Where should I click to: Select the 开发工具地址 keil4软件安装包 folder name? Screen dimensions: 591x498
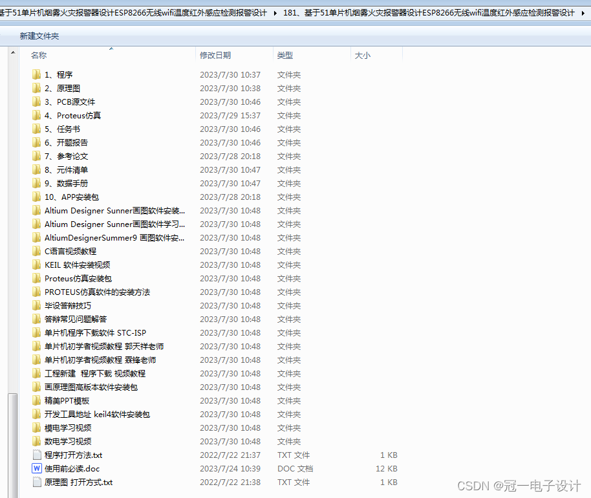click(x=97, y=415)
